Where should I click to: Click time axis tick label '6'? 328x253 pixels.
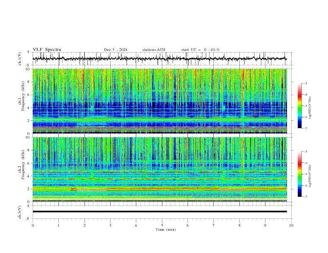pos(188,225)
